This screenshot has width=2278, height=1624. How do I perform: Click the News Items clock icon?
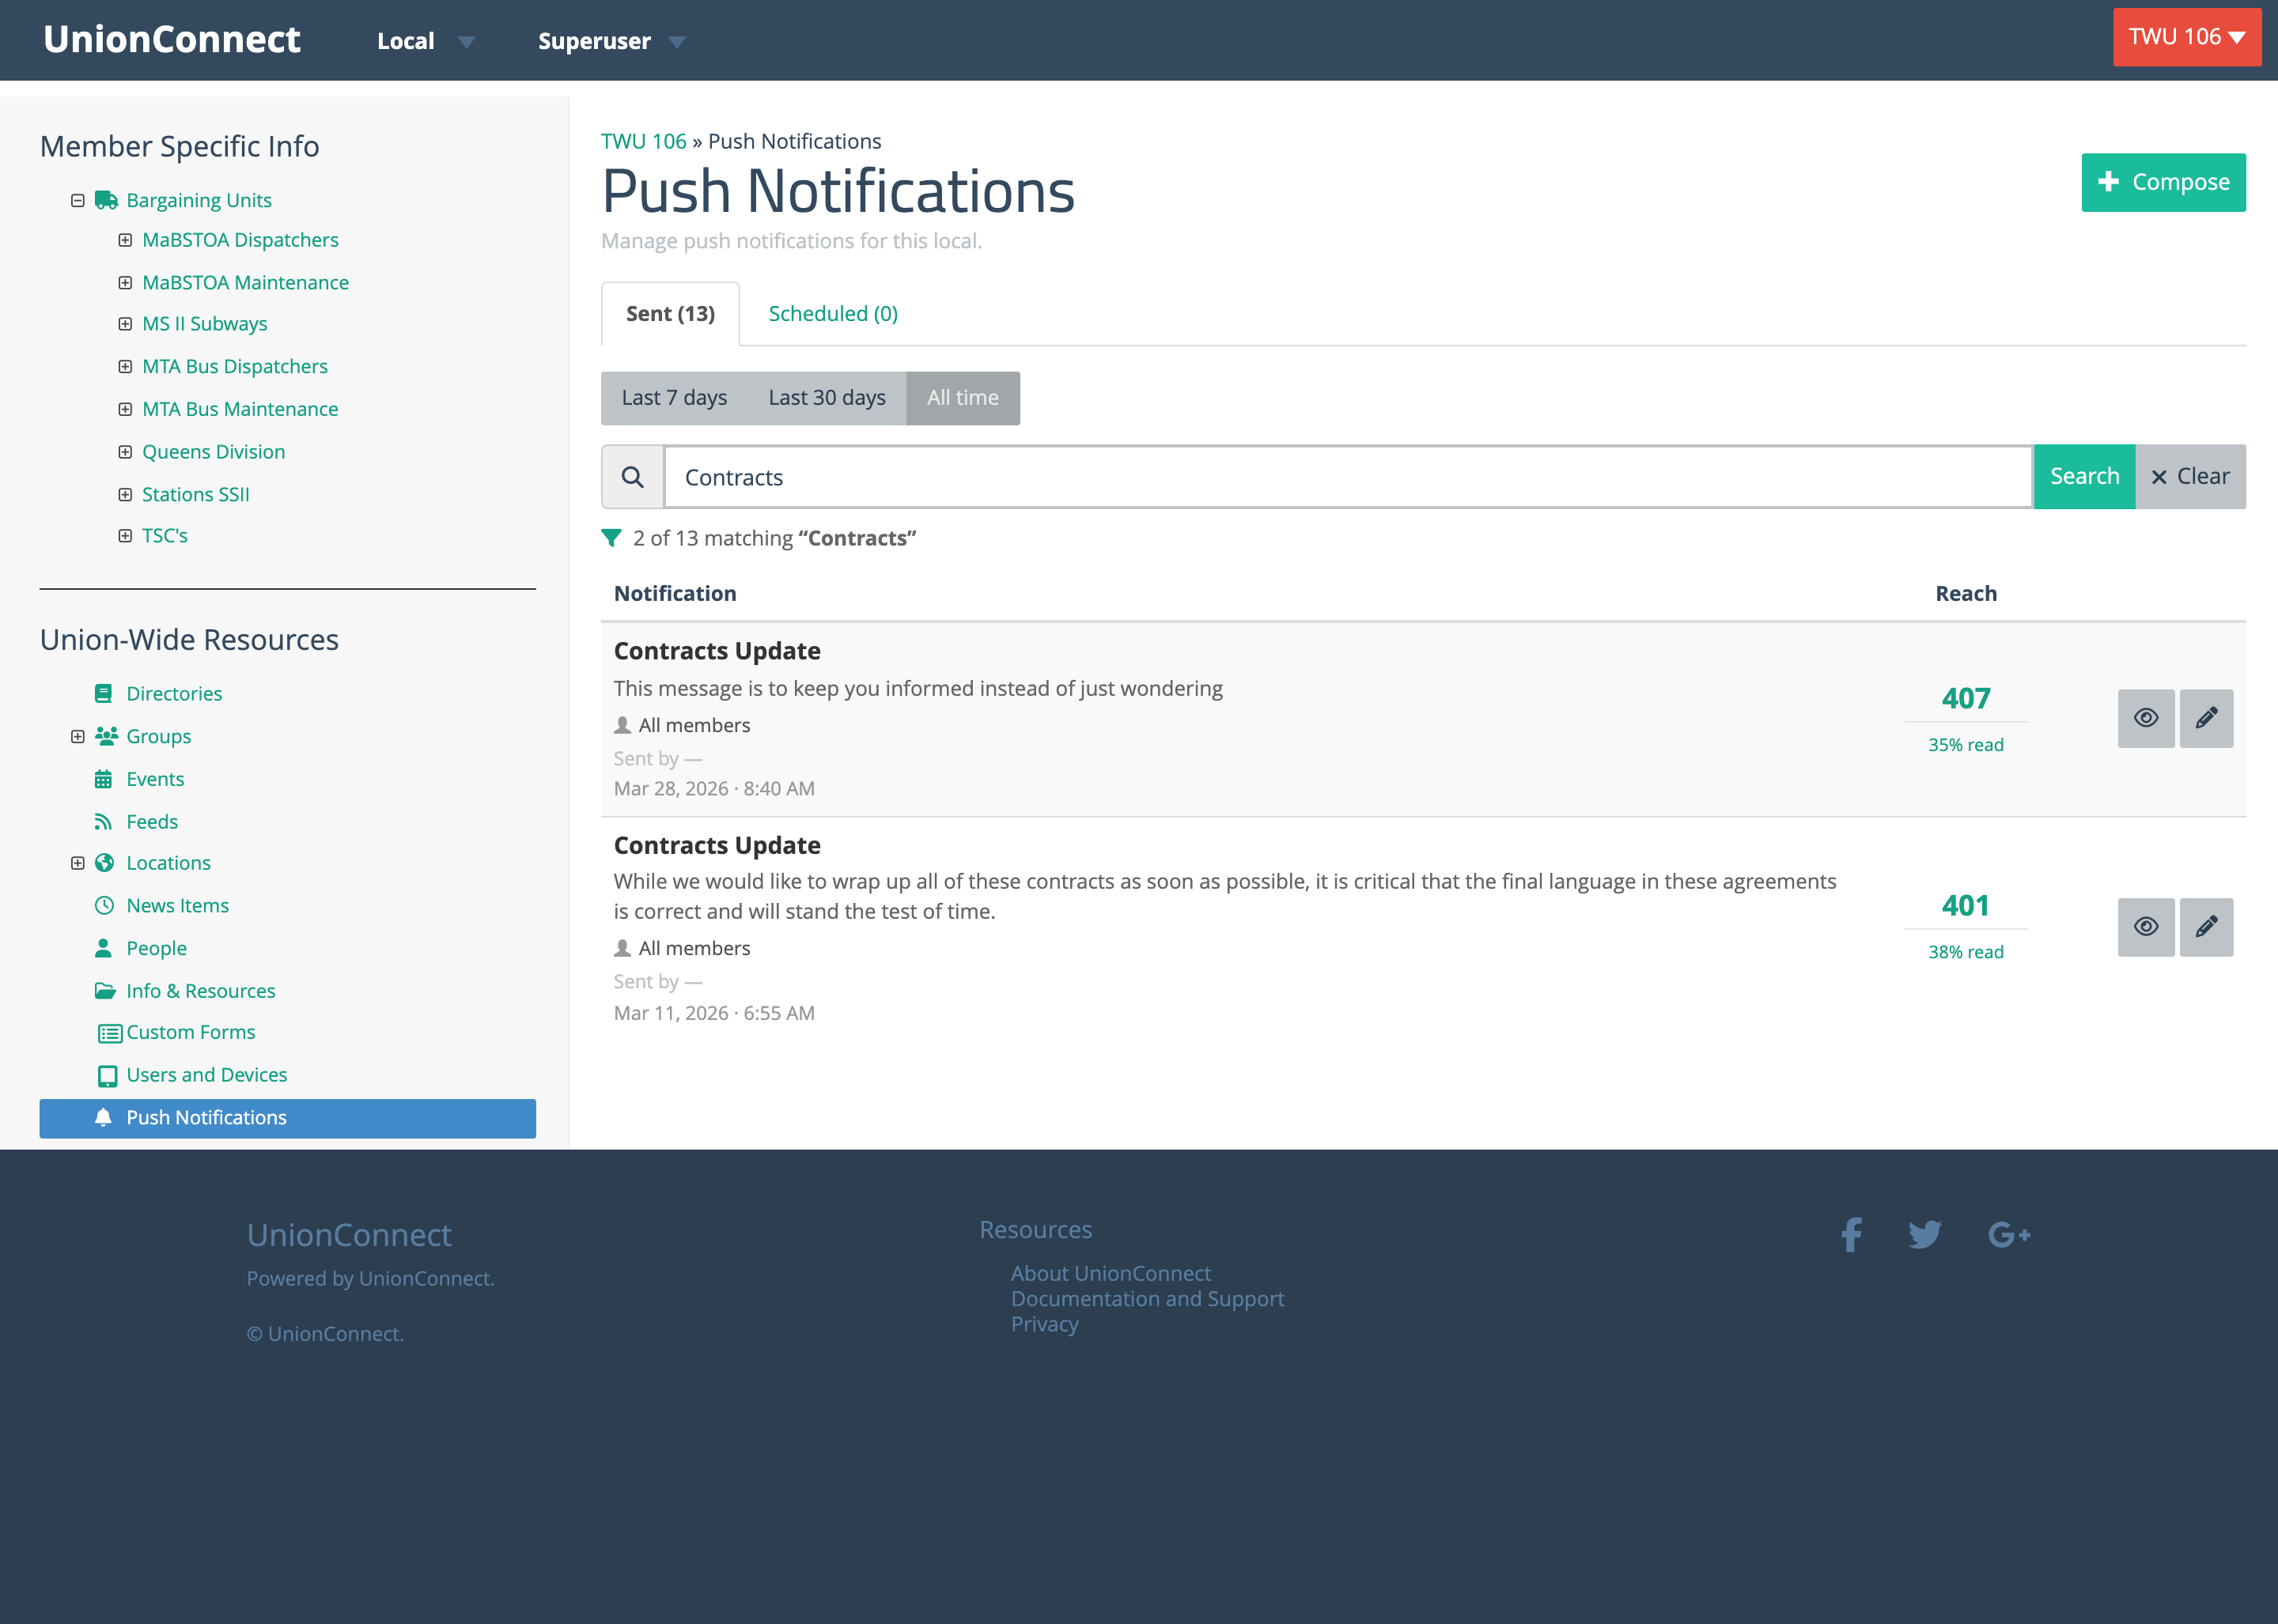[x=104, y=905]
